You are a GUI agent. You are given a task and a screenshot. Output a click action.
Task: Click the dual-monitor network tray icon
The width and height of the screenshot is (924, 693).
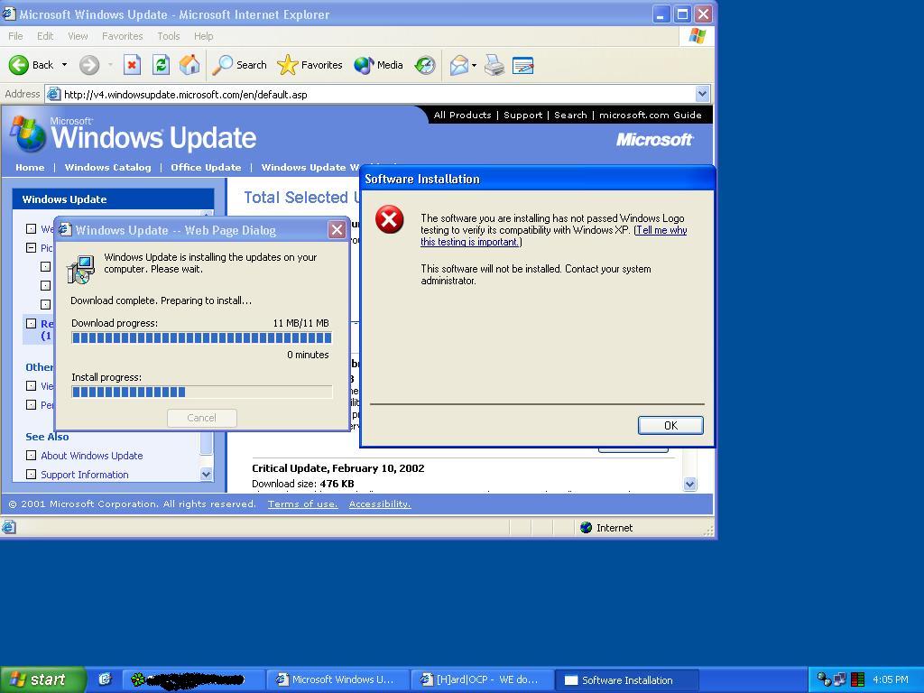tap(840, 679)
